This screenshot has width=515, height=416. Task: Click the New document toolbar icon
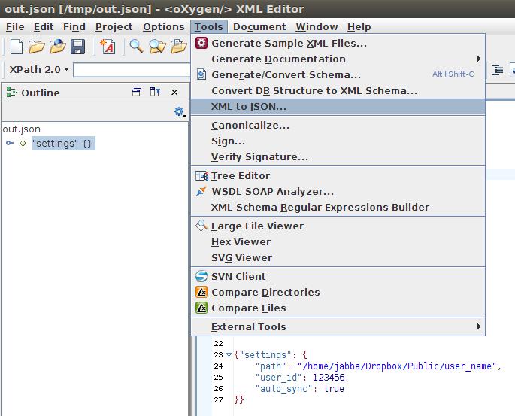pos(16,47)
